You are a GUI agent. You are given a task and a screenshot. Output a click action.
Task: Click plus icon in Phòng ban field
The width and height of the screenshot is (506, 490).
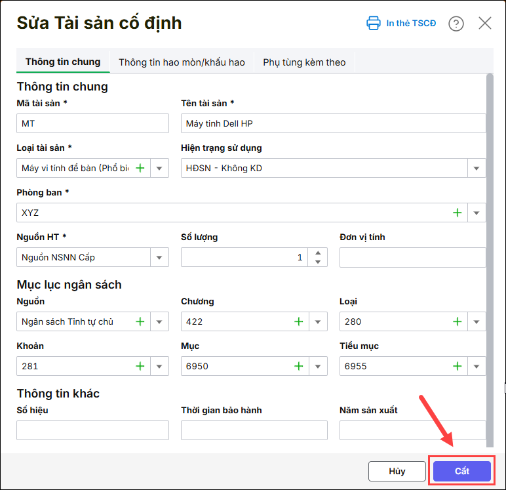point(457,213)
